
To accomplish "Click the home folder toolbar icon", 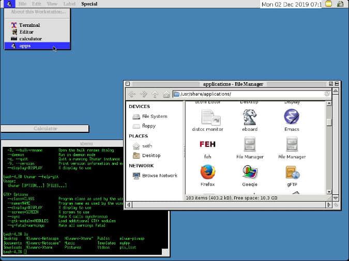I will pyautogui.click(x=166, y=95).
